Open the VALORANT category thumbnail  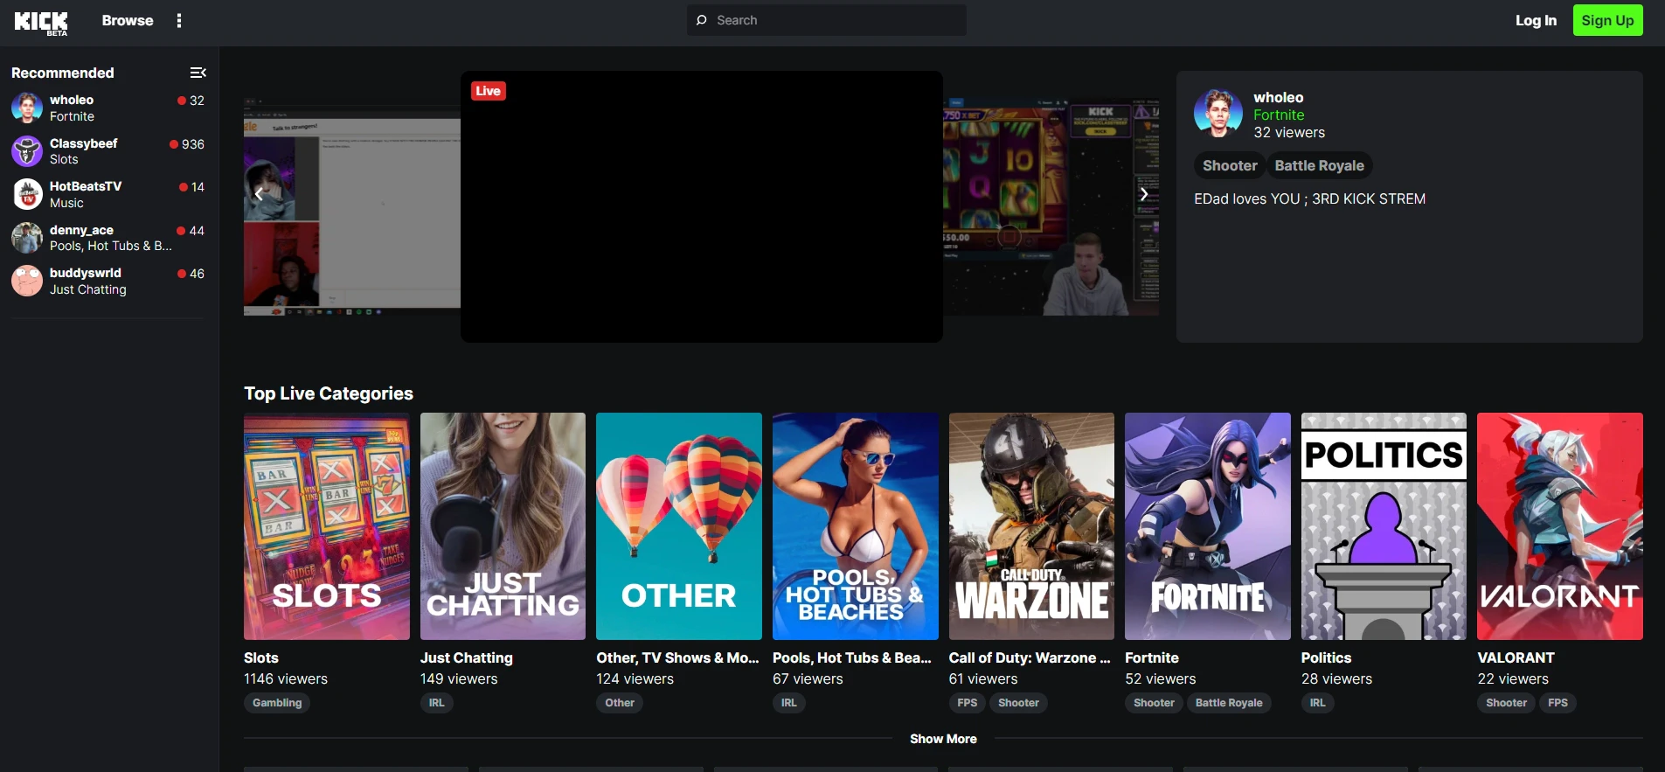pos(1560,526)
